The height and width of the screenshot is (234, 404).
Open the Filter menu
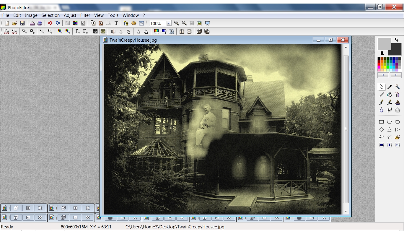click(85, 15)
